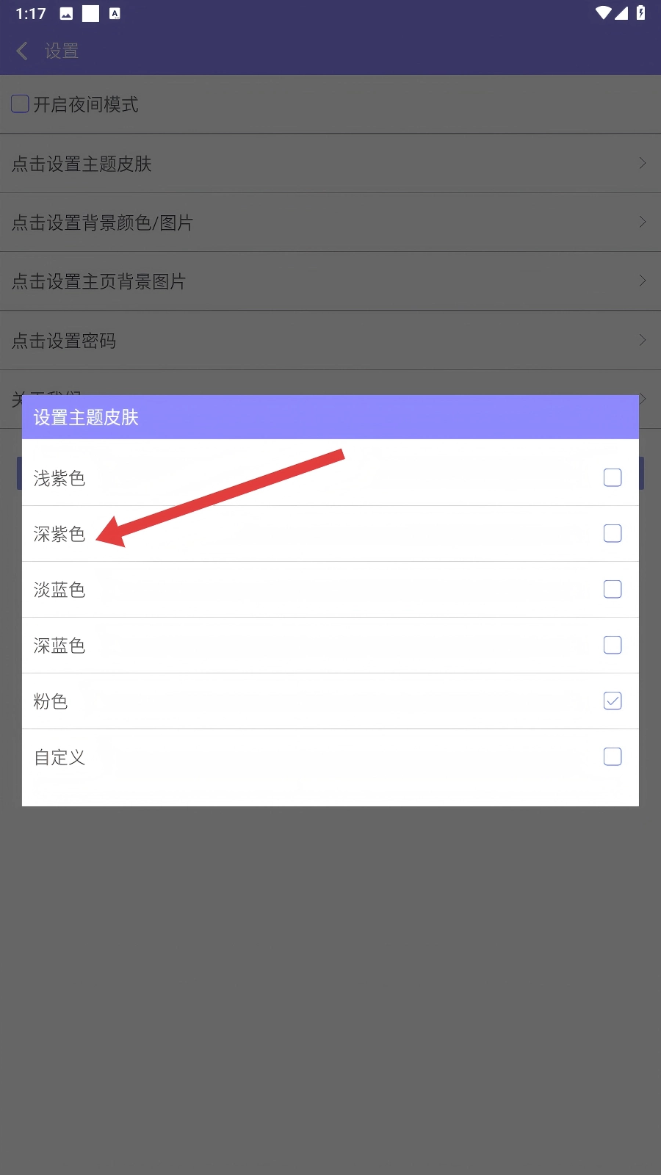
Task: Tap the back arrow next to 设置
Action: 22,51
